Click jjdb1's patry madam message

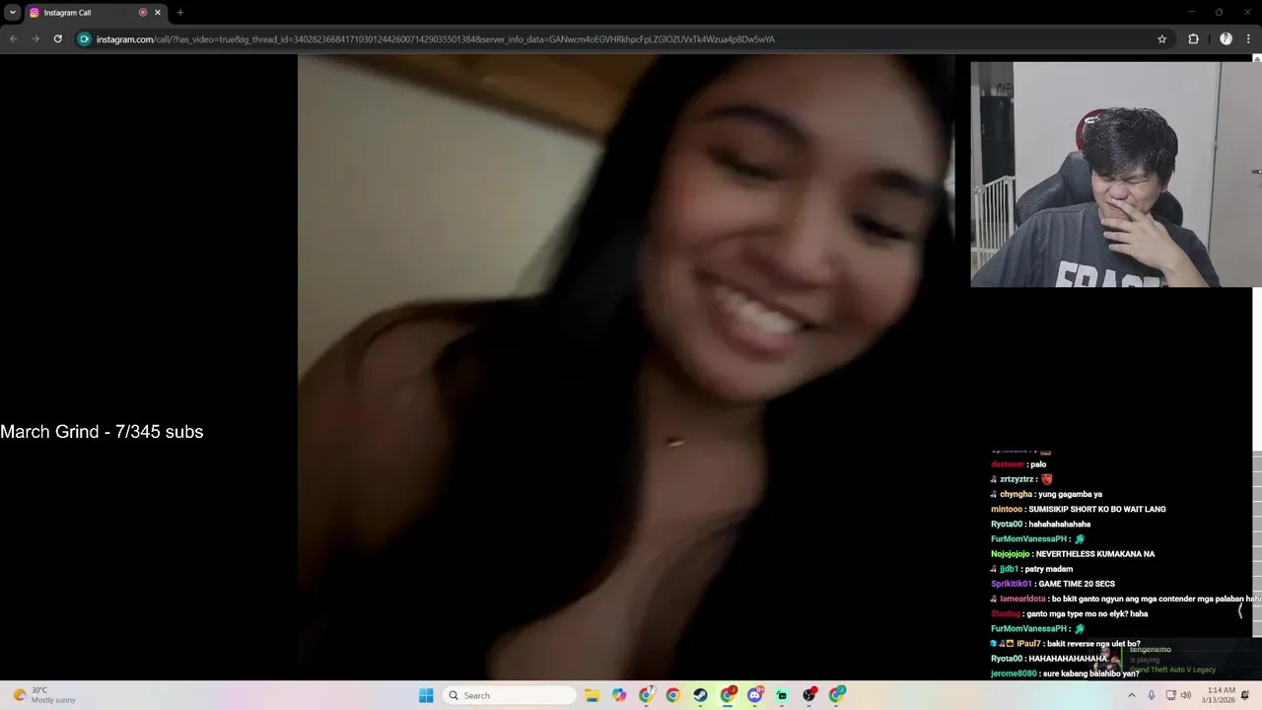click(1032, 569)
